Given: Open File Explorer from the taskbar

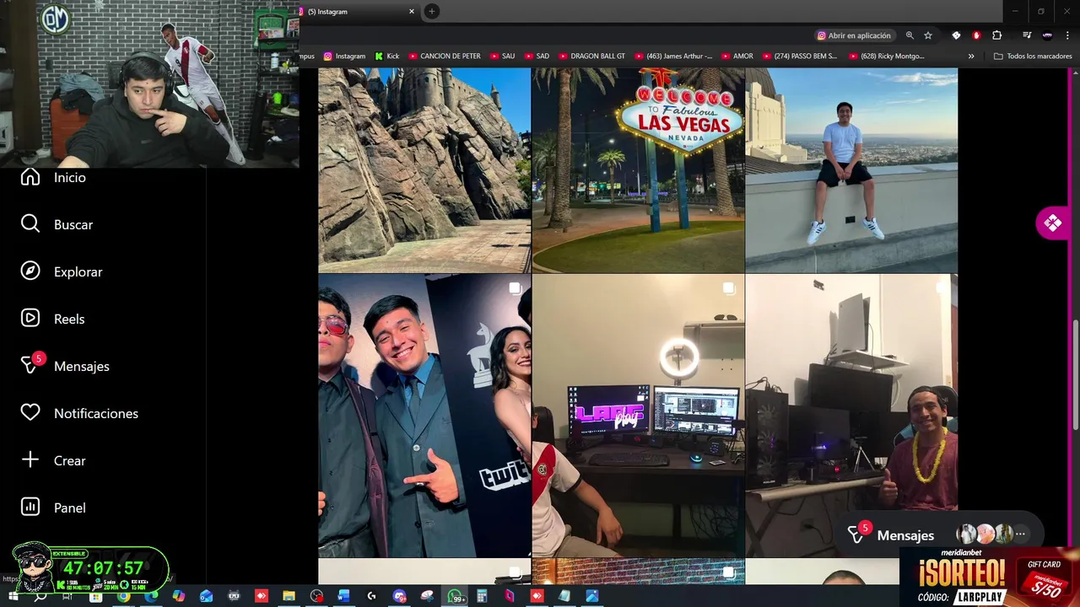Looking at the screenshot, I should (289, 596).
